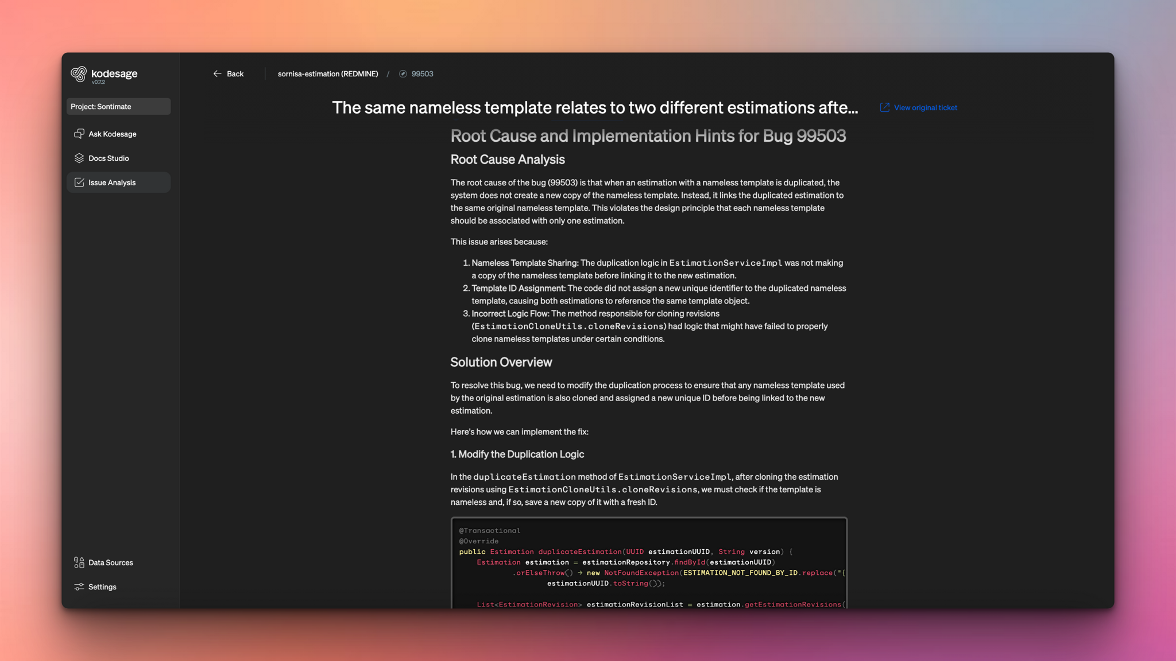The height and width of the screenshot is (661, 1176).
Task: Select the Issue Analysis checkmark icon
Action: pos(79,182)
